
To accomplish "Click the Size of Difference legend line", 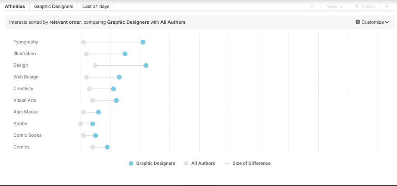I will pyautogui.click(x=227, y=163).
